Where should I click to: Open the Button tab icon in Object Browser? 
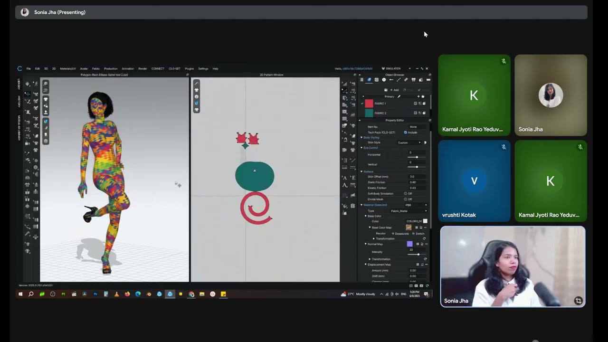(x=384, y=79)
